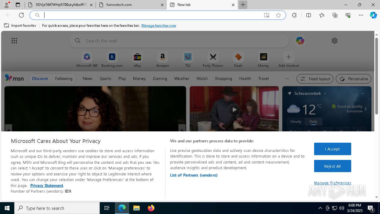Switch weather view to Hourly
This screenshot has width=380, height=214.
(x=296, y=121)
